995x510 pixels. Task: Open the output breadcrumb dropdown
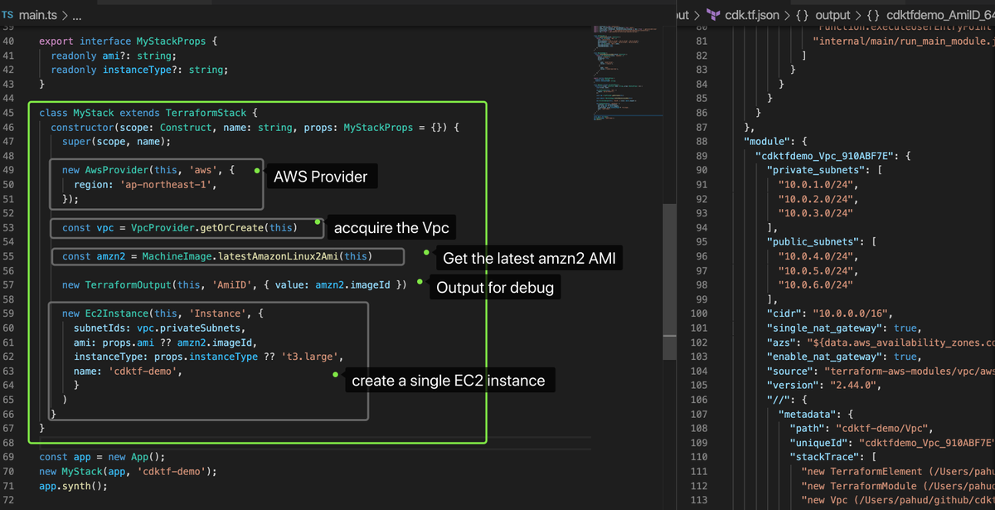coord(832,14)
